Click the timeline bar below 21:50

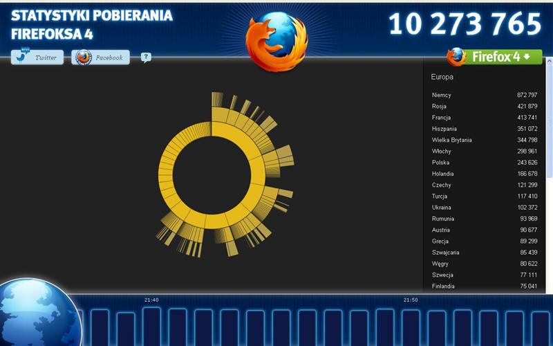coord(411,328)
